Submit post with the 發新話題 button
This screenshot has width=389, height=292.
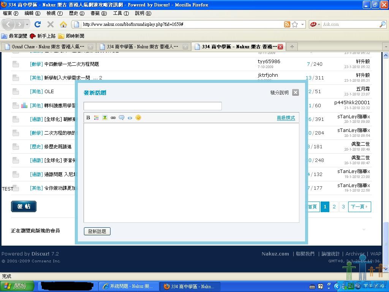pyautogui.click(x=97, y=231)
